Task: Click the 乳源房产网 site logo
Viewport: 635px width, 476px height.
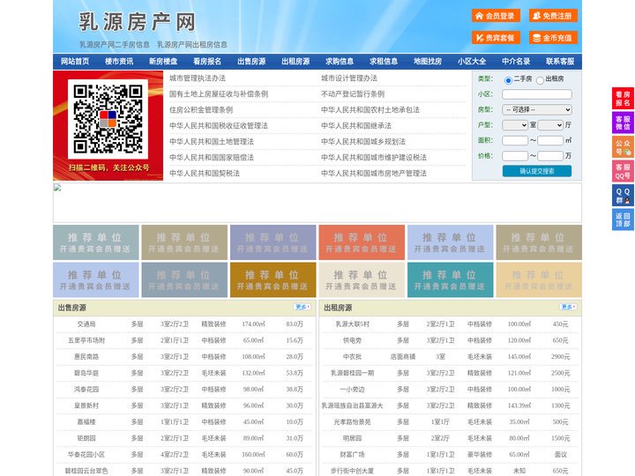Action: [137, 22]
